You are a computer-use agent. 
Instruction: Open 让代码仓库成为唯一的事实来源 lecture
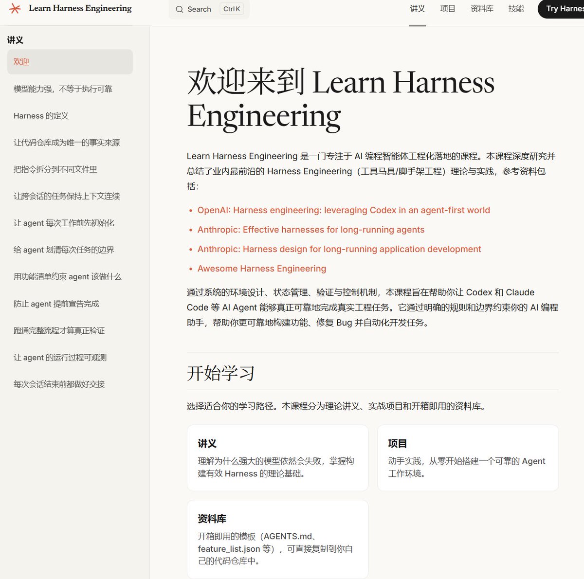67,143
